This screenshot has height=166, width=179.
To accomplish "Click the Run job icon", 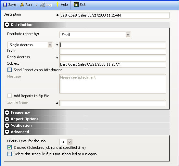I will pyautogui.click(x=22, y=5).
